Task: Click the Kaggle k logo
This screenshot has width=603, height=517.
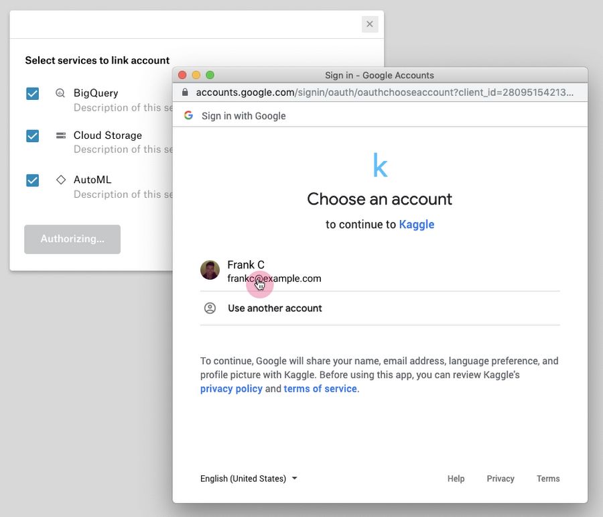Action: coord(380,165)
